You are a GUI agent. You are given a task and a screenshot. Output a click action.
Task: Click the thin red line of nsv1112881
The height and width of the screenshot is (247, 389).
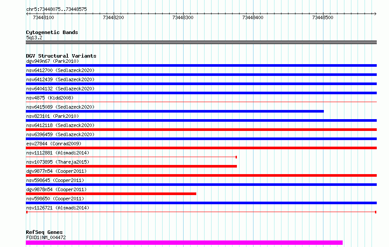pos(131,157)
